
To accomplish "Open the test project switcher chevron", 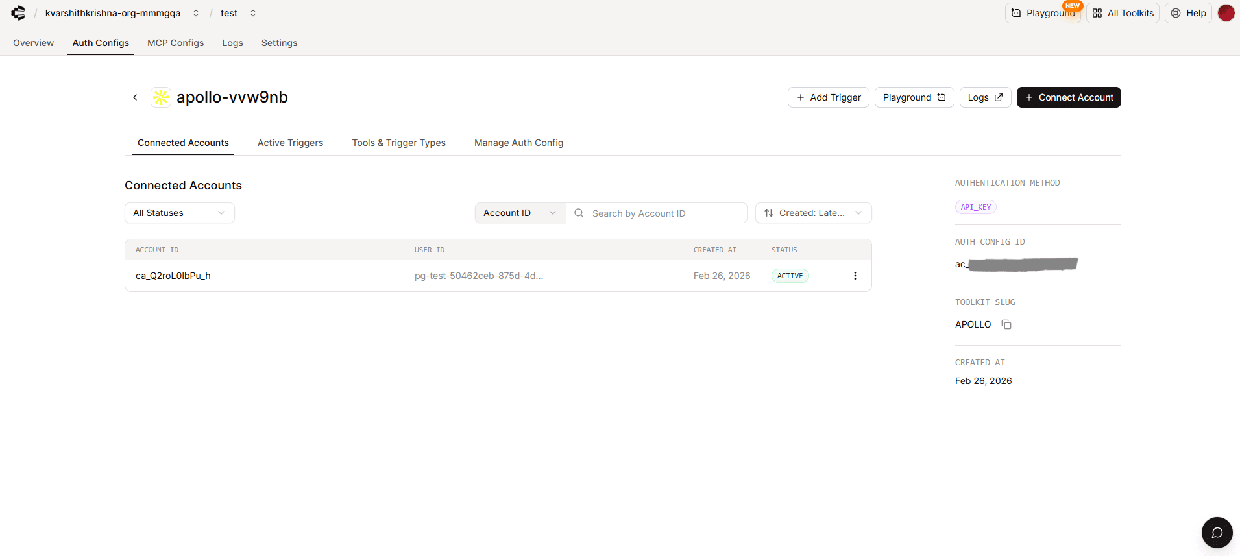I will pyautogui.click(x=253, y=13).
